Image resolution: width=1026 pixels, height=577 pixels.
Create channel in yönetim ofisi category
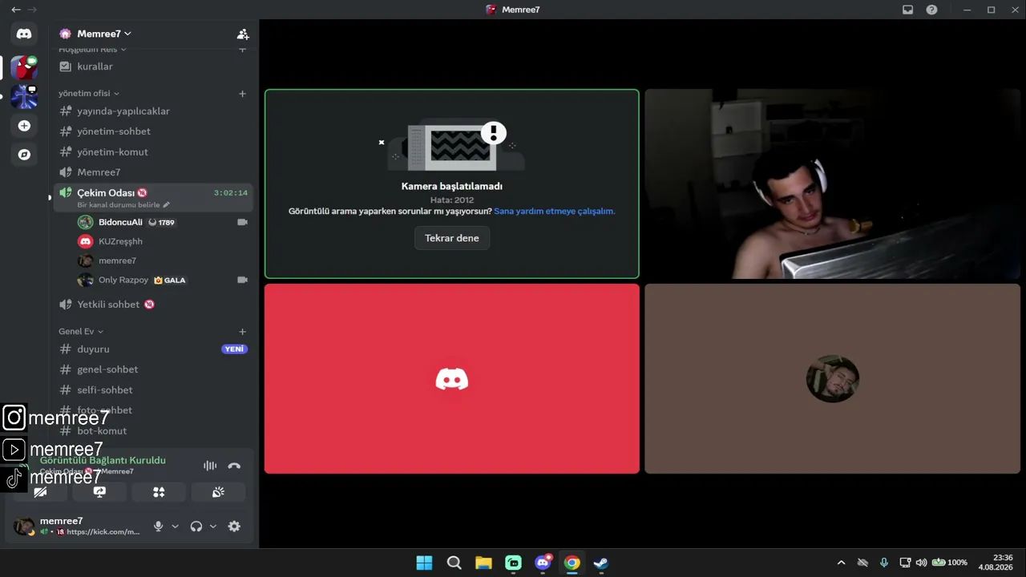point(242,94)
